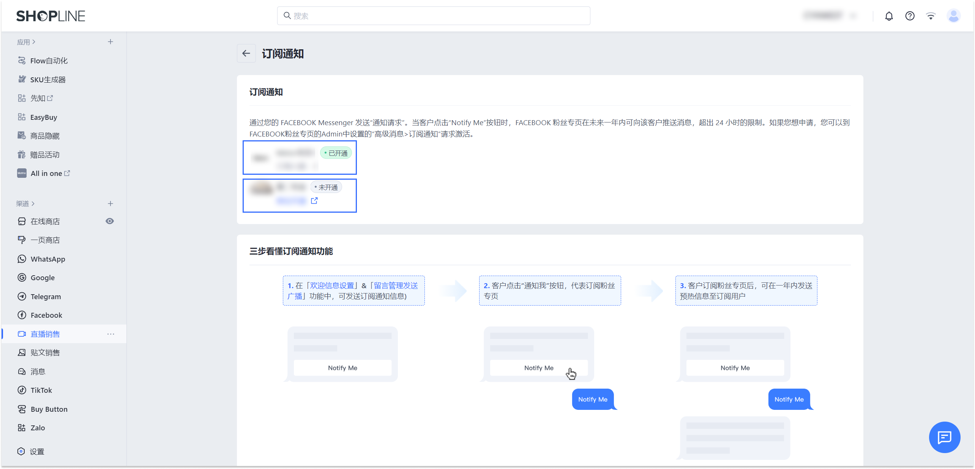Screen dimensions: 975x469
Task: Open the TikTok channel
Action: [x=41, y=390]
